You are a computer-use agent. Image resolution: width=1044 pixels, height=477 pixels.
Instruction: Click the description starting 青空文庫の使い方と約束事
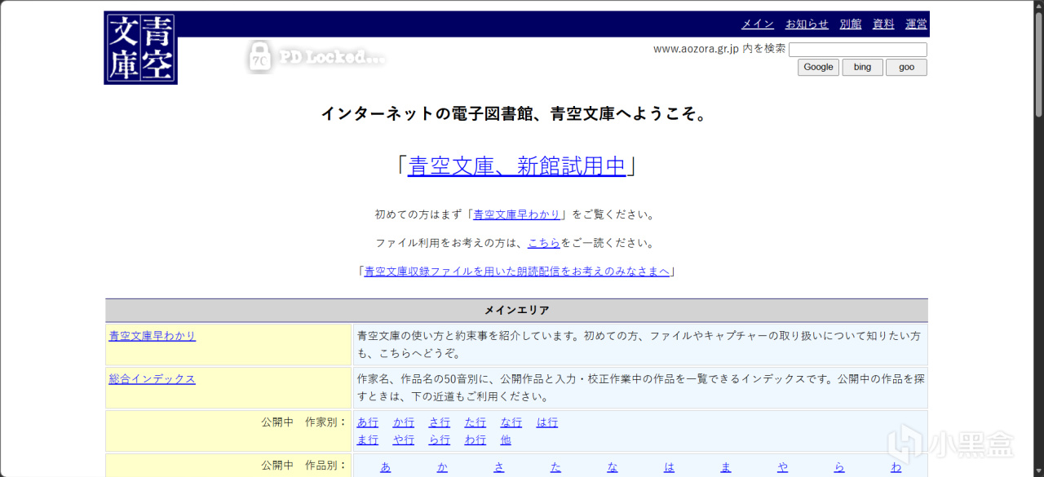coord(639,344)
